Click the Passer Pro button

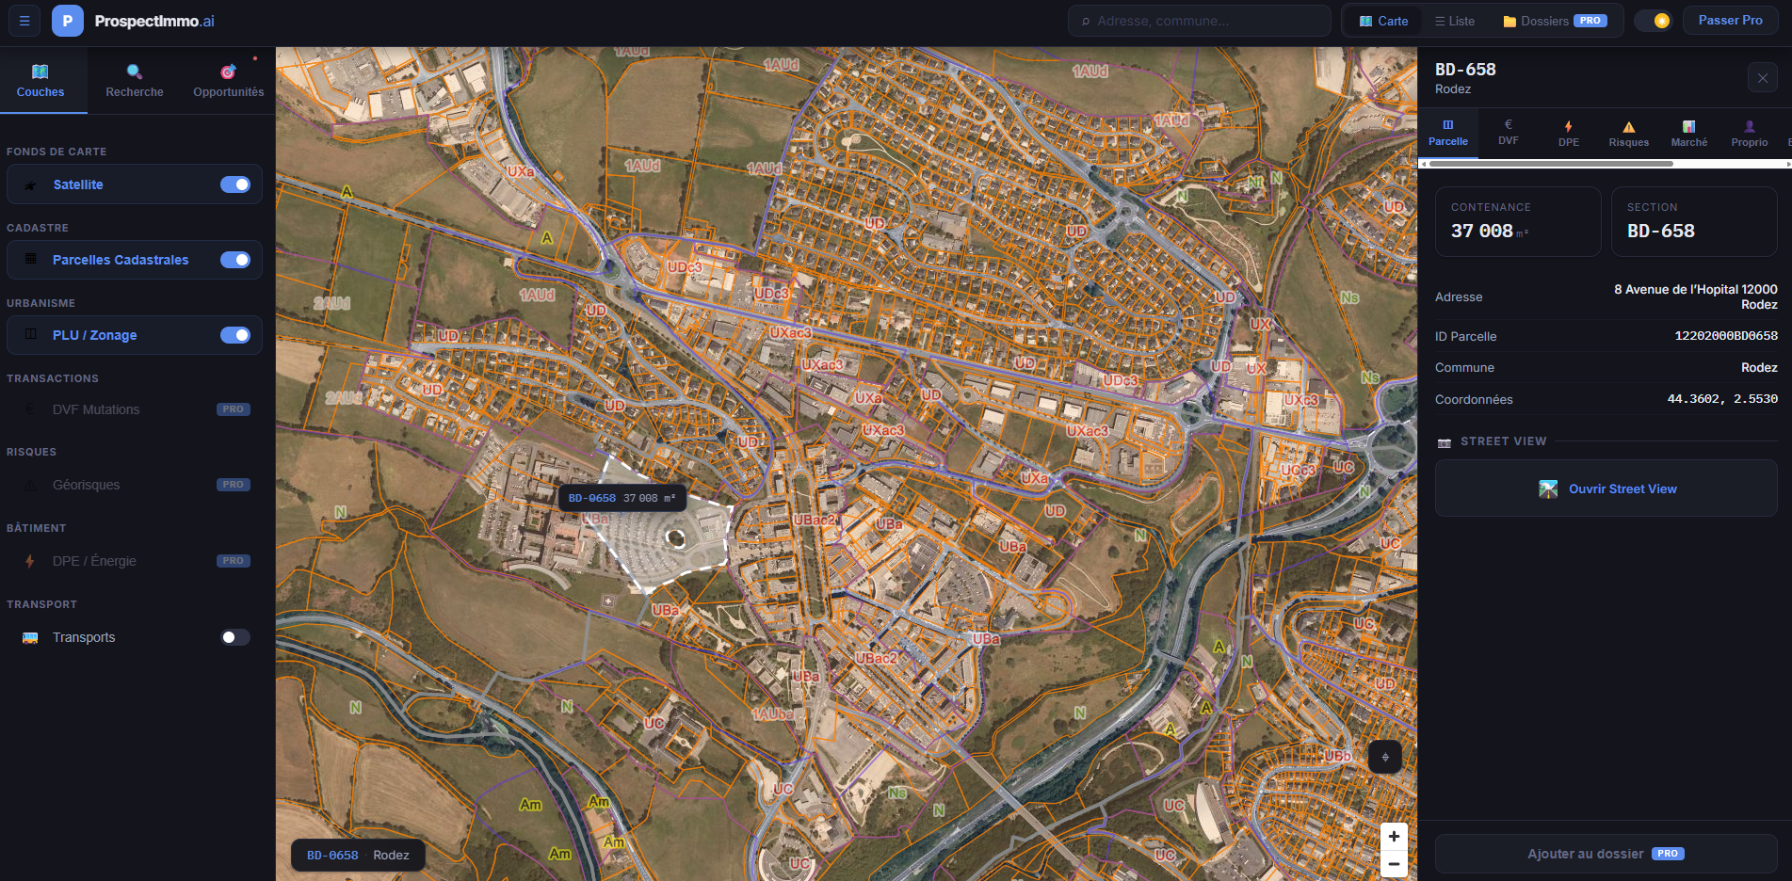pos(1730,21)
